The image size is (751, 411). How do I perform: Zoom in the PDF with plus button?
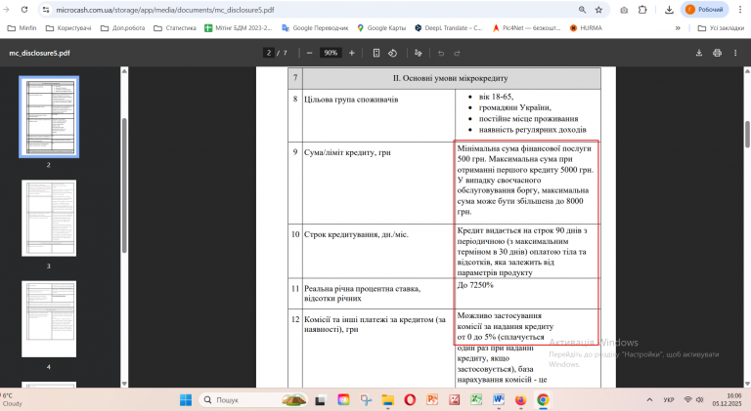pos(352,53)
